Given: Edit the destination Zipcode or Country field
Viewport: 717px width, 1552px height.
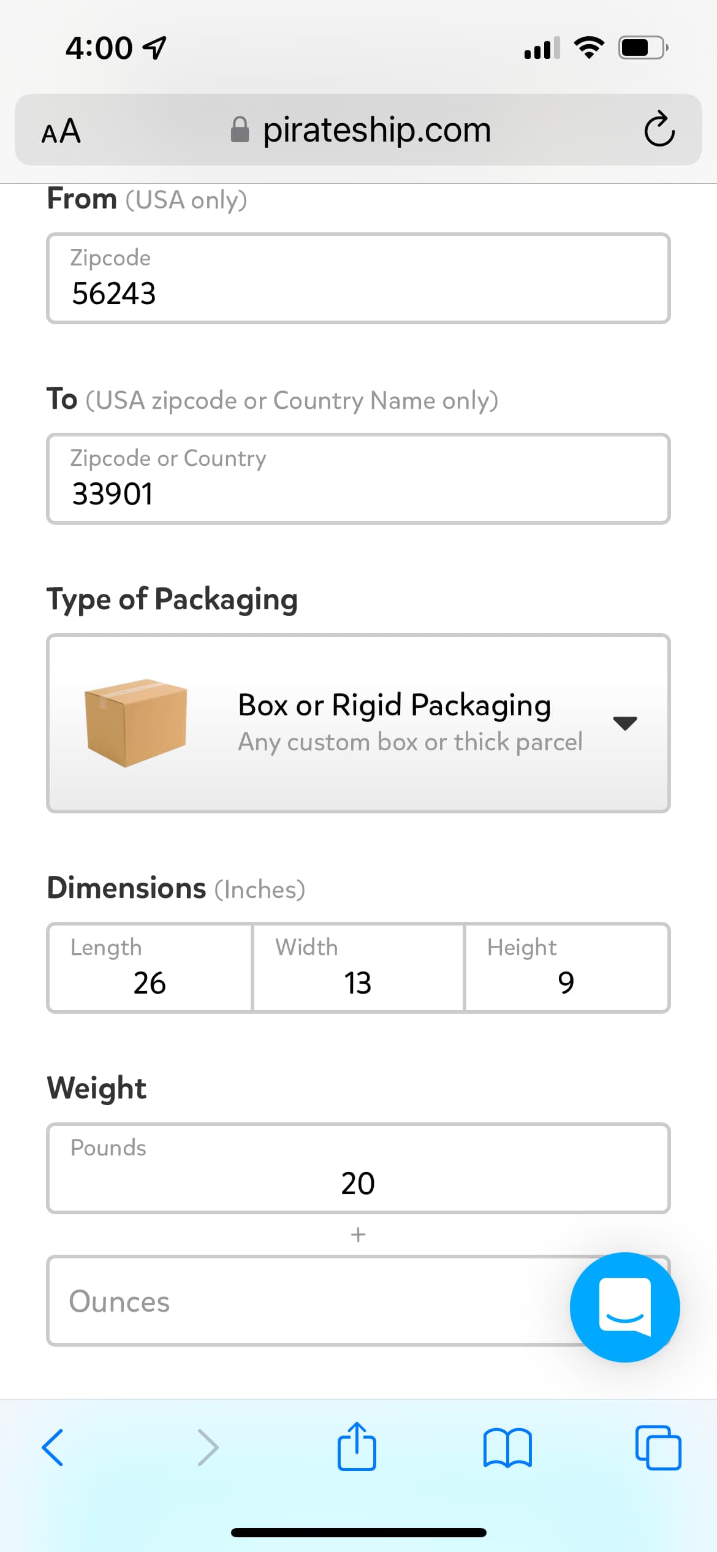Looking at the screenshot, I should (358, 479).
